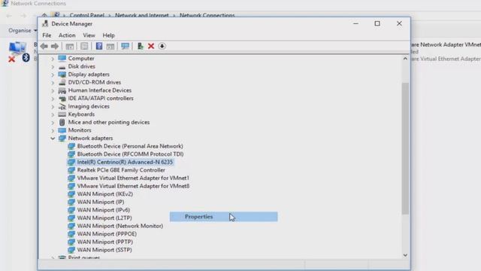Image resolution: width=481 pixels, height=271 pixels.
Task: Click the Forward arrow in Device Manager toolbar
Action: pos(55,46)
